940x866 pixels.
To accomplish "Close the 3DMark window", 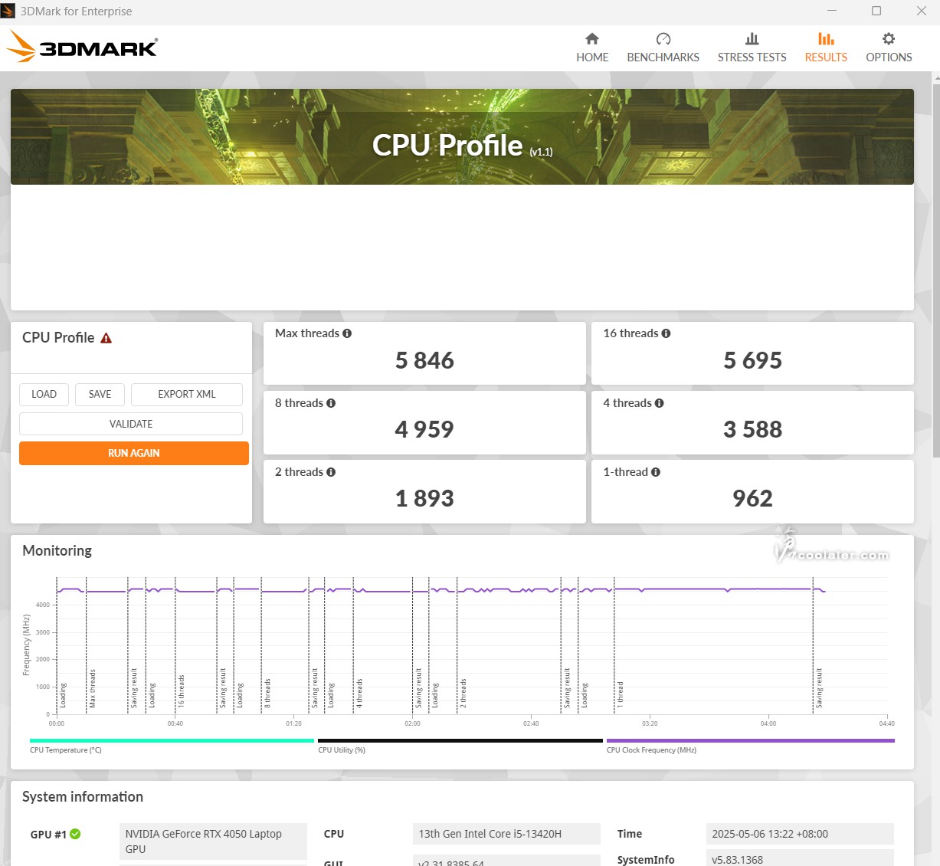I will [922, 11].
